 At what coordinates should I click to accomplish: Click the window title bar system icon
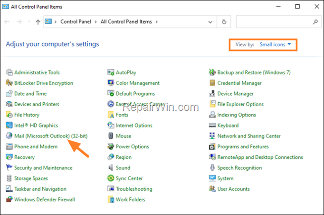click(x=5, y=7)
